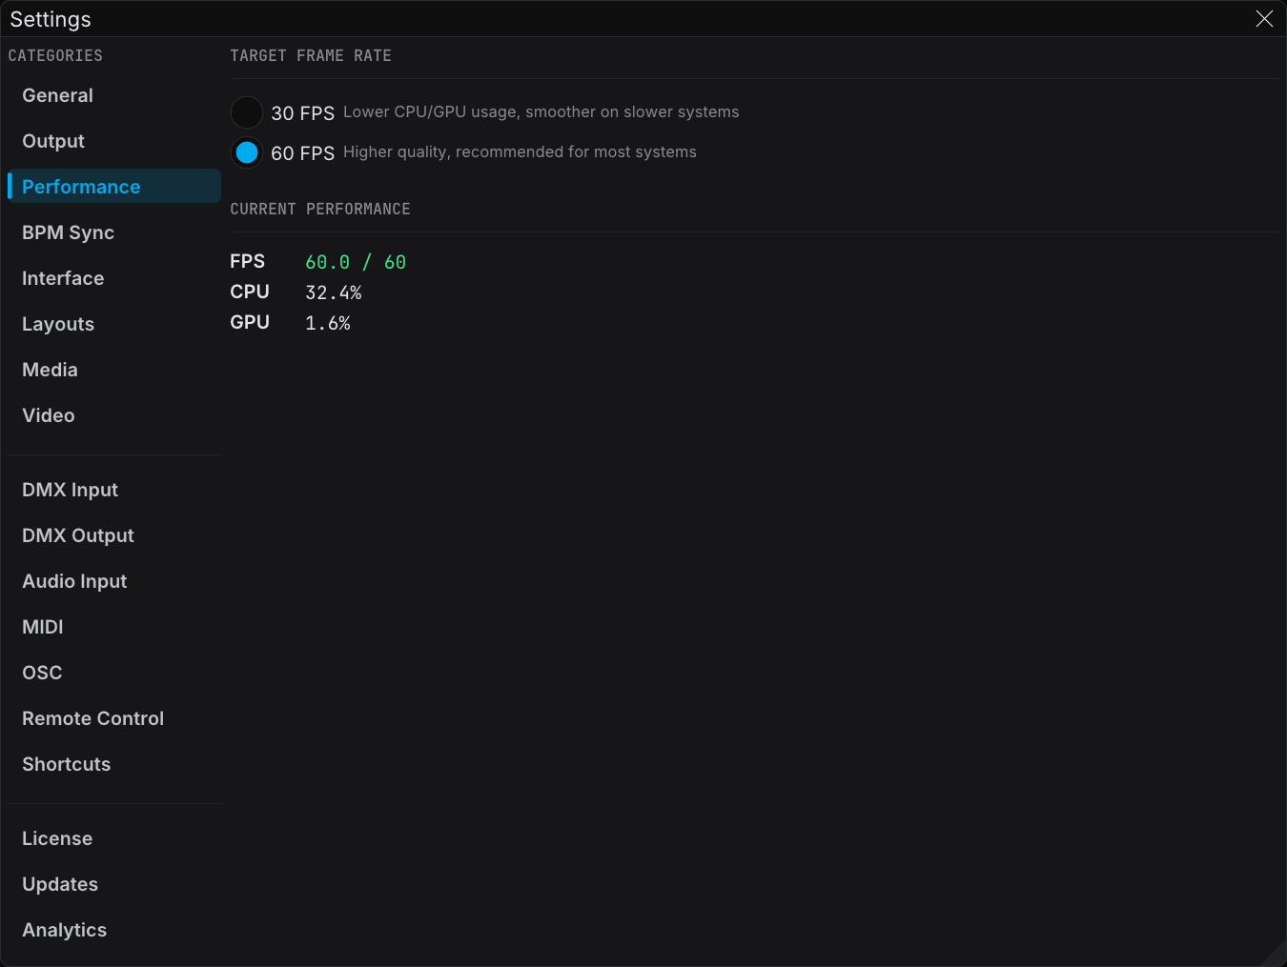The image size is (1287, 967).
Task: Open the Media category
Action: click(114, 370)
